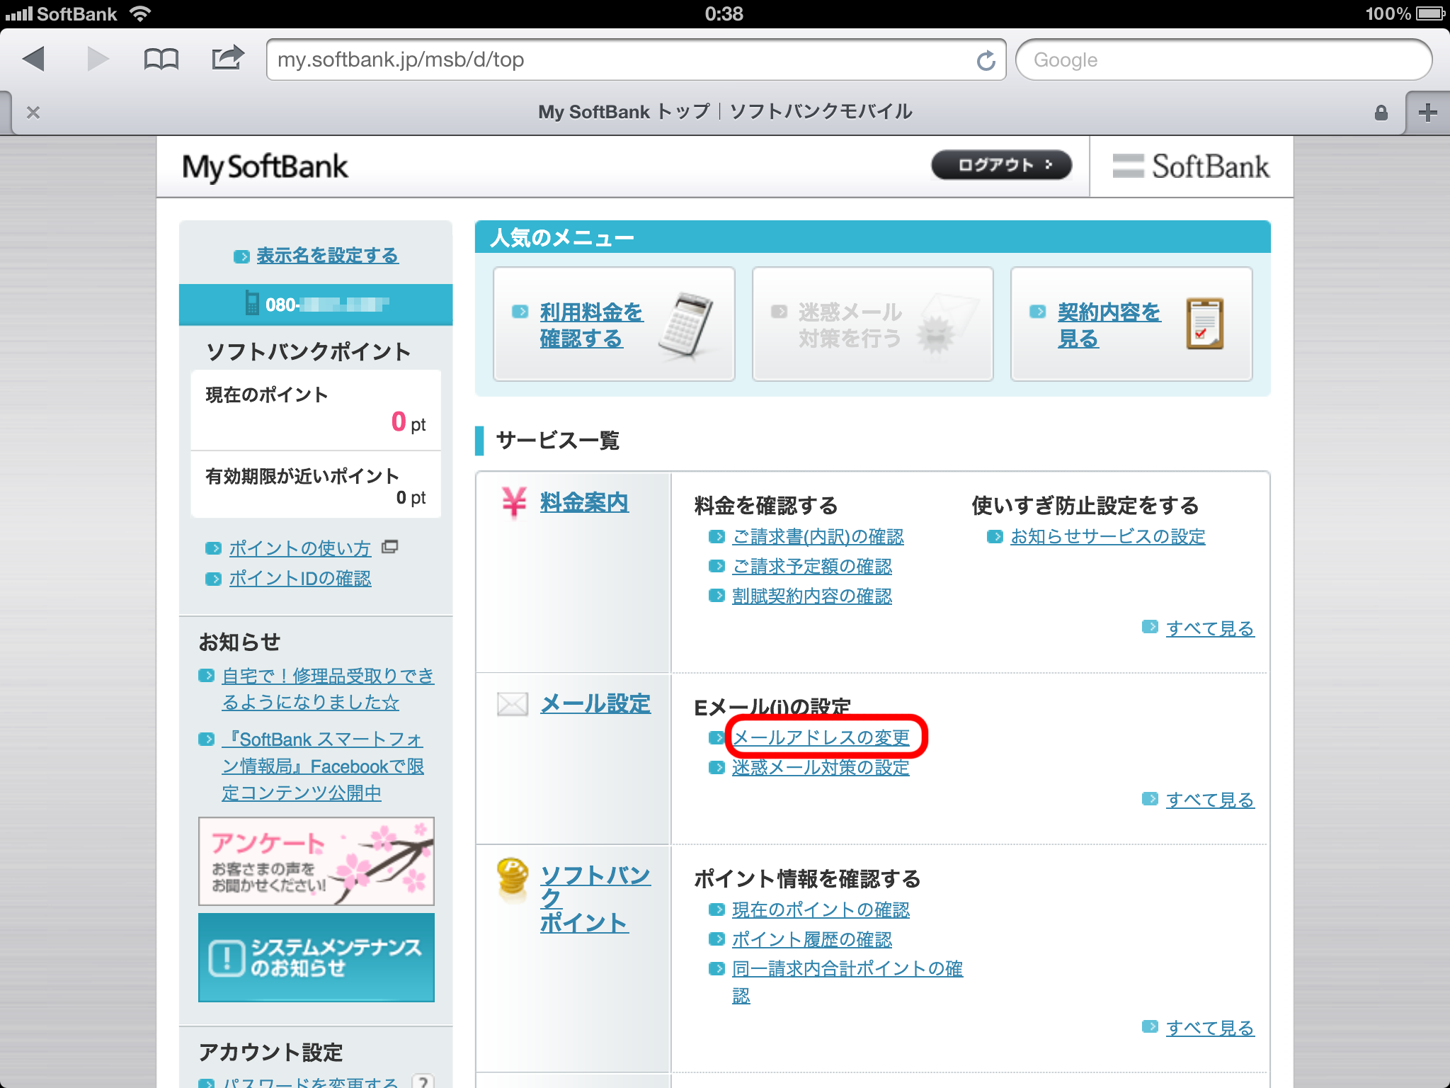Click 現在のポイント 0 pt value
Screen dimensions: 1450x1088
(x=409, y=422)
